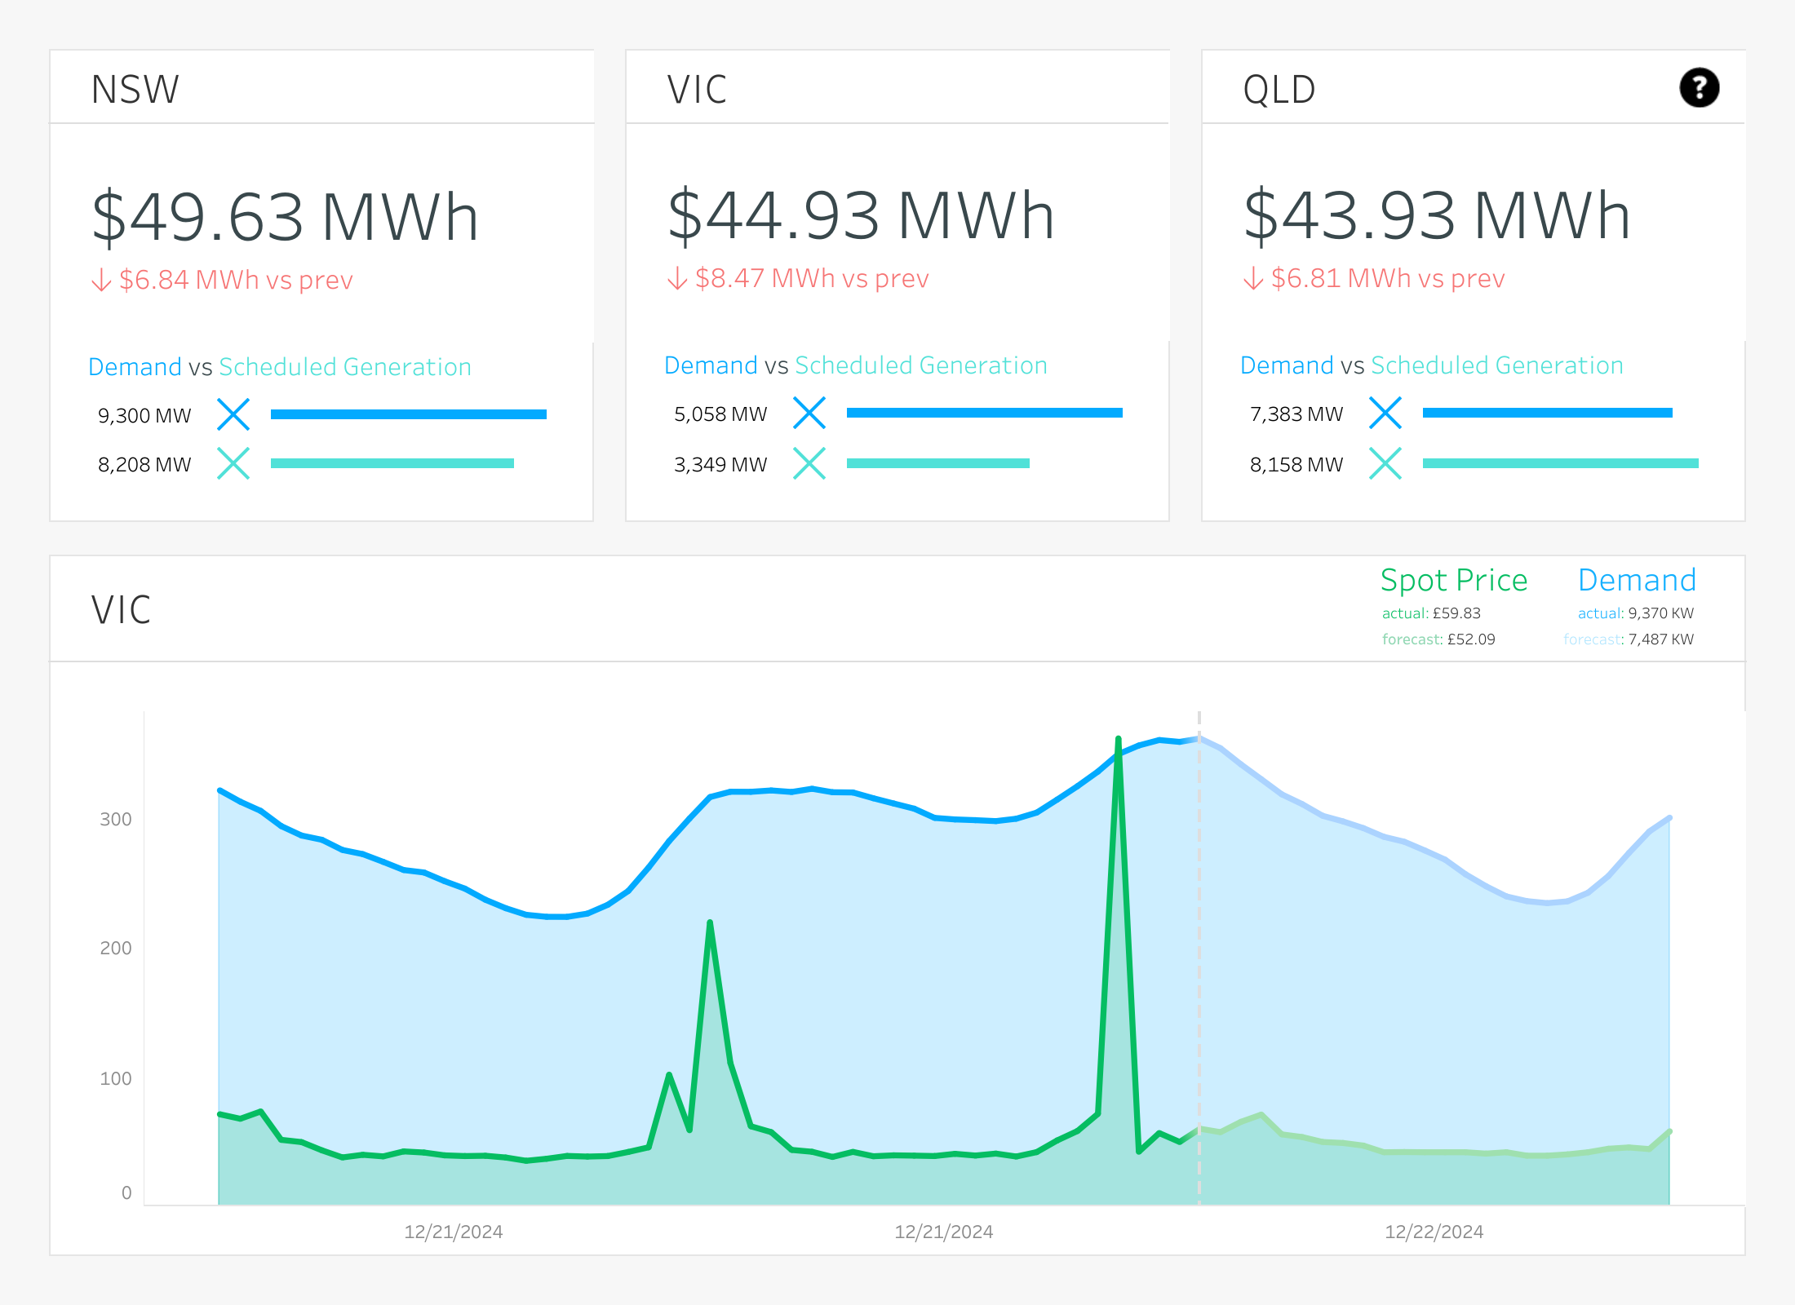Click the 8,158 MW QLD value
This screenshot has width=1795, height=1305.
[1296, 465]
